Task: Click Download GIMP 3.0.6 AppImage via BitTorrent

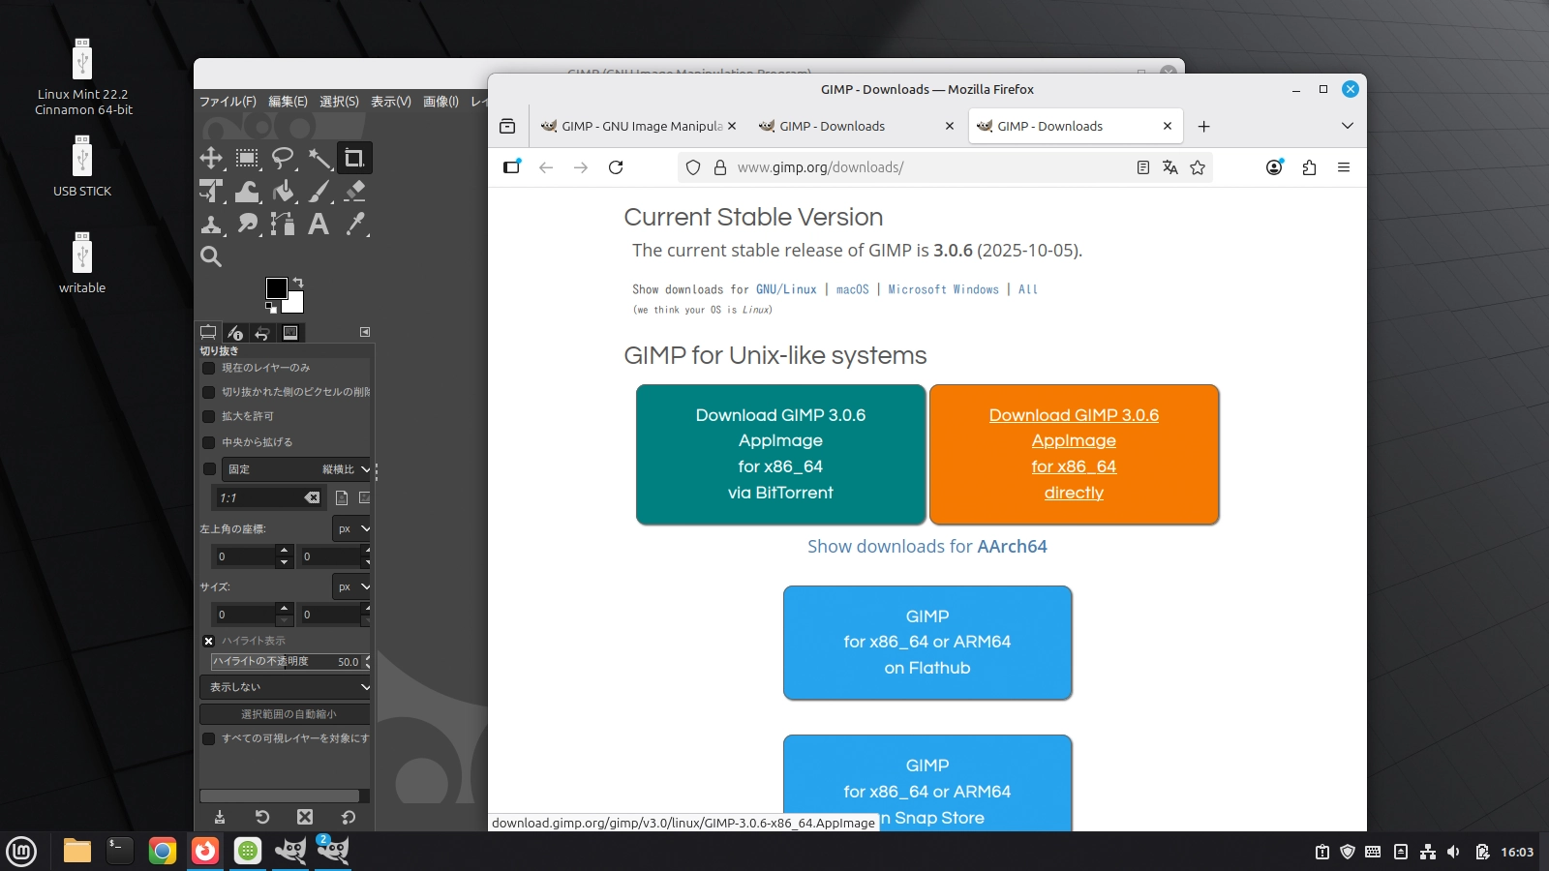Action: pyautogui.click(x=780, y=454)
